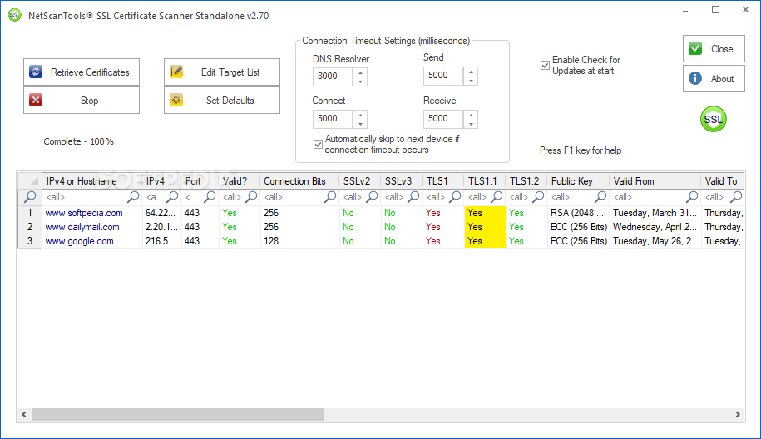
Task: Increase the Receive timeout value
Action: (x=471, y=115)
